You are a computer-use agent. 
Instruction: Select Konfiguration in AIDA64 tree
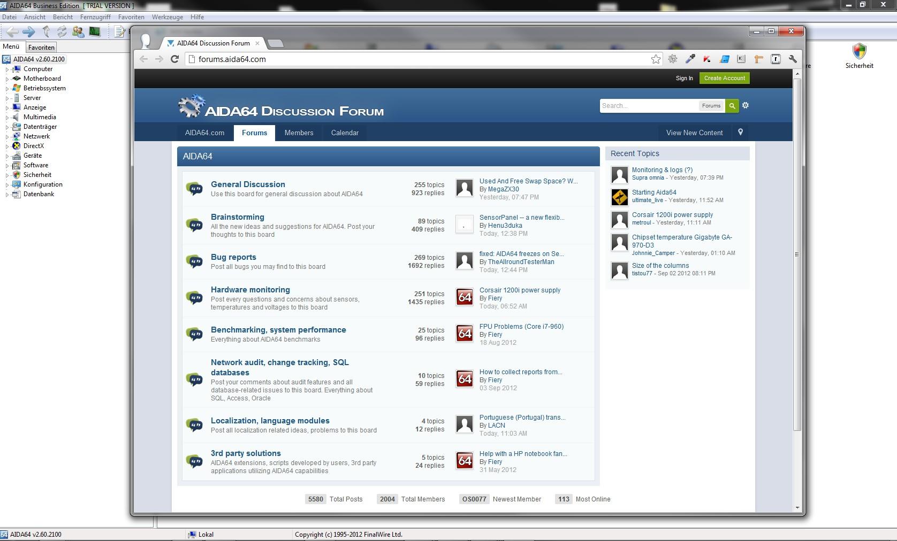pyautogui.click(x=43, y=184)
